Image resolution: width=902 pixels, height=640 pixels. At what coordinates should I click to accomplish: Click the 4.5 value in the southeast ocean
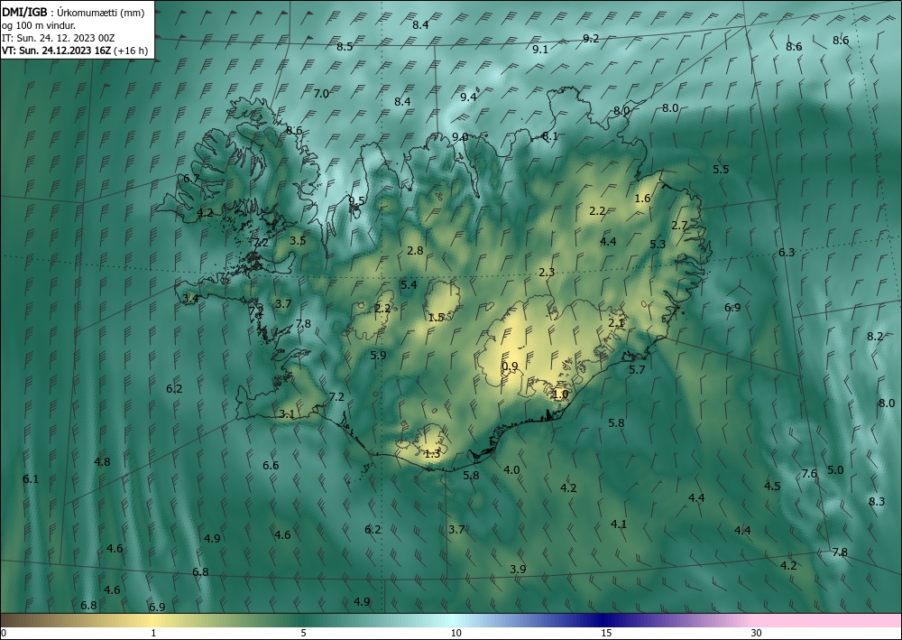point(772,487)
